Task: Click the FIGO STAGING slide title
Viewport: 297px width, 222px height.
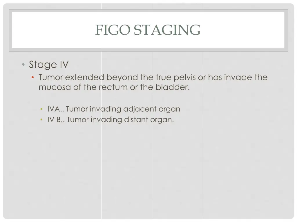Action: click(x=148, y=30)
